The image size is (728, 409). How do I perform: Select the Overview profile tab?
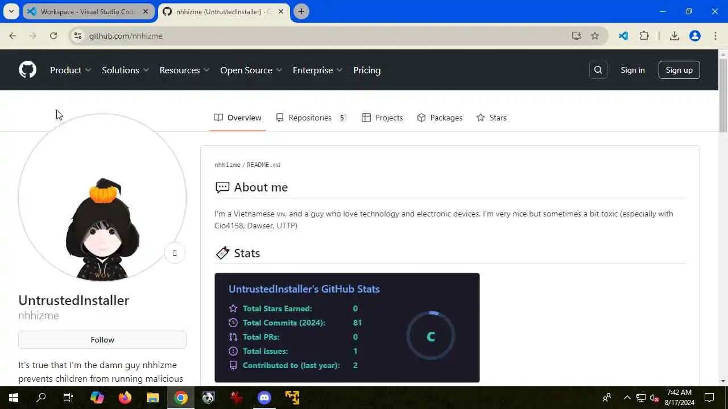pyautogui.click(x=238, y=118)
